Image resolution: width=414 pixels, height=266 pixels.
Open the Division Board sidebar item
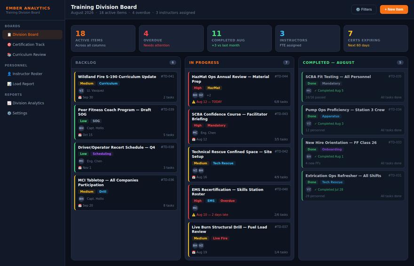32,34
